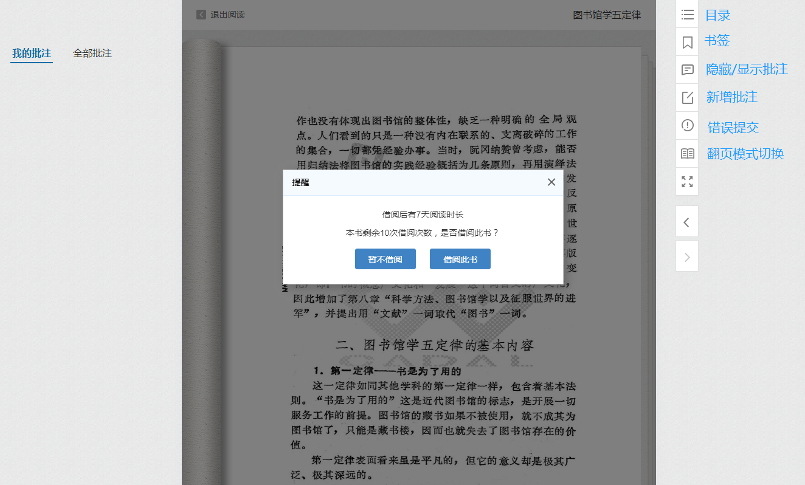
Task: Click the 暂不借阅 button
Action: click(x=385, y=260)
